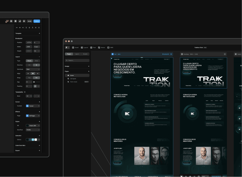The image size is (242, 177).
Task: Set layout Type to Grid
Action: [36, 61]
